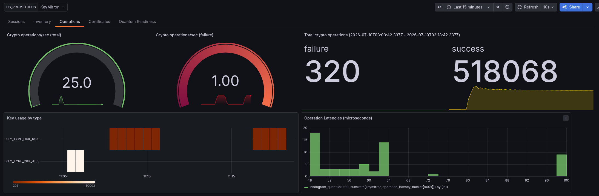
Task: Click the Crypto operations/sec (failure) panel title
Action: coord(185,35)
